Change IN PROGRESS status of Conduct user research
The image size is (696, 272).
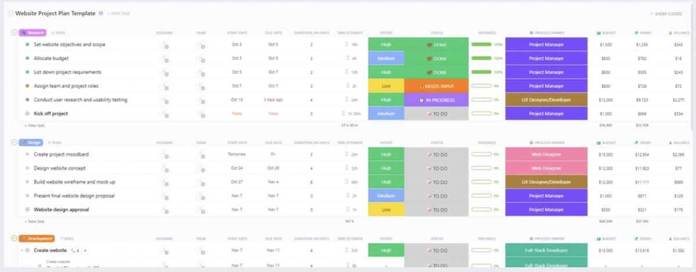[x=437, y=100]
